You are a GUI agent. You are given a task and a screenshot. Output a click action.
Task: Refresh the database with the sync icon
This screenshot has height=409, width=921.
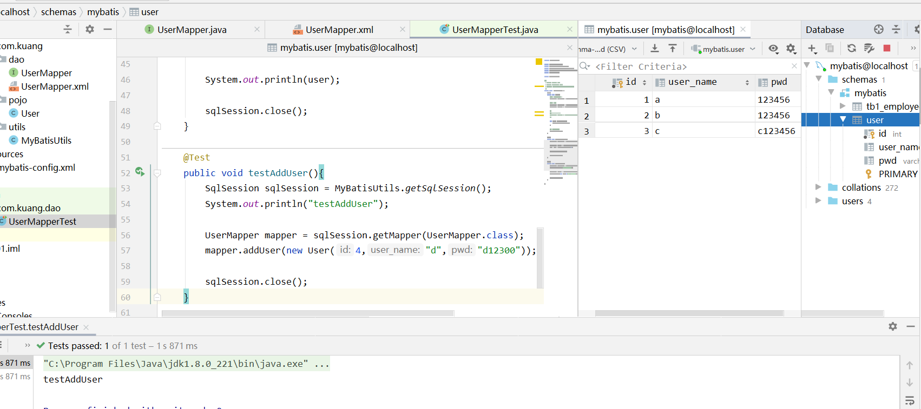point(852,48)
